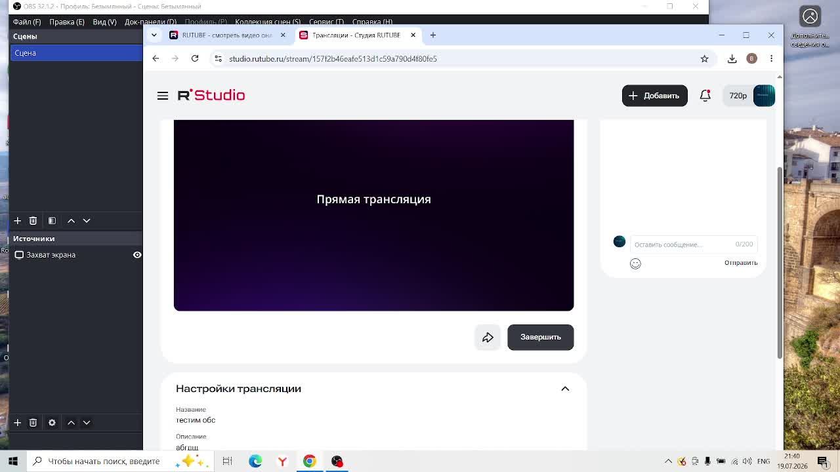
Task: Select the Сцена scene item
Action: (x=76, y=53)
